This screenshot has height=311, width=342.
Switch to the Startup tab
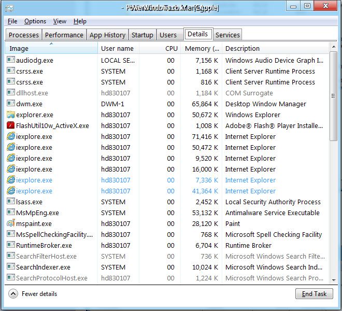coord(142,35)
